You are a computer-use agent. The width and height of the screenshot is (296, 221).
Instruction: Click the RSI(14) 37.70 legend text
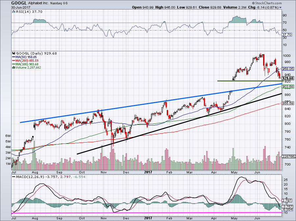(29, 12)
